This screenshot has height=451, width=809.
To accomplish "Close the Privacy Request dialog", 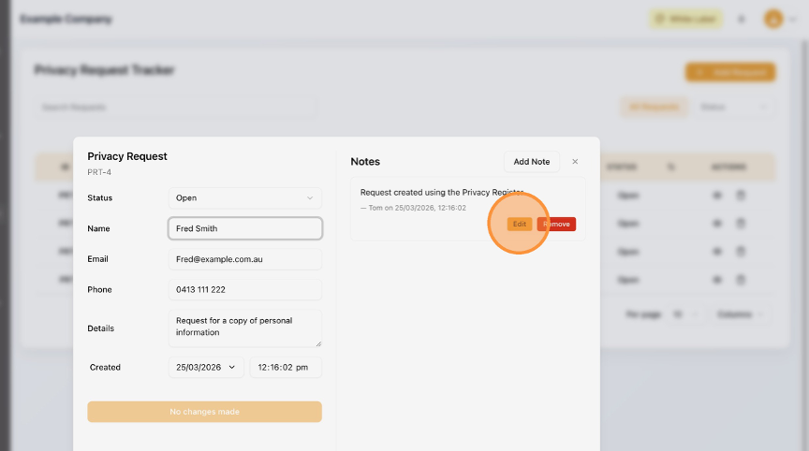I will [x=575, y=162].
